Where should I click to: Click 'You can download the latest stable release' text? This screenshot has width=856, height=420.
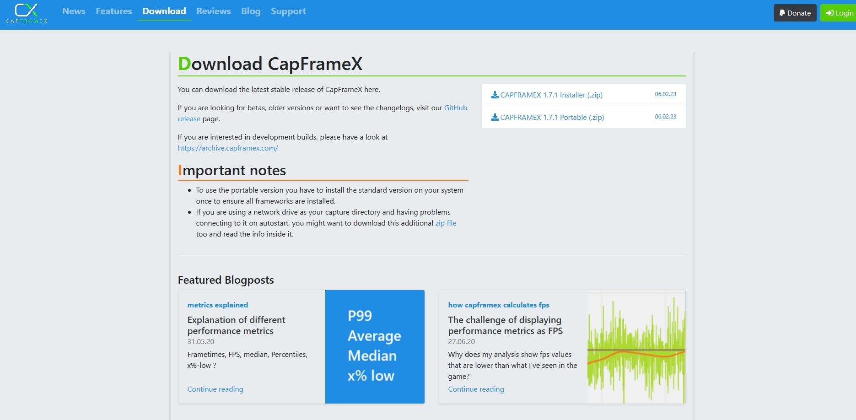coord(279,89)
